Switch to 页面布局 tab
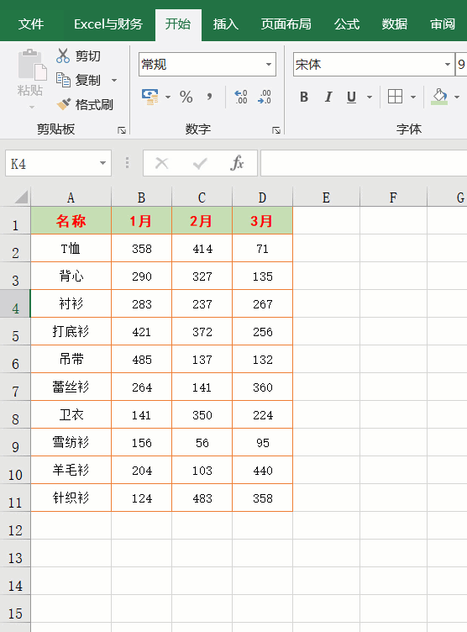The image size is (467, 632). [x=286, y=24]
